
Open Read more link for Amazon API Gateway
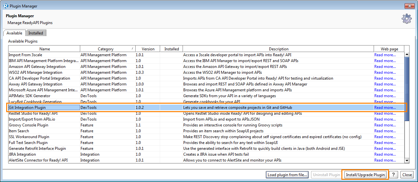385,67
